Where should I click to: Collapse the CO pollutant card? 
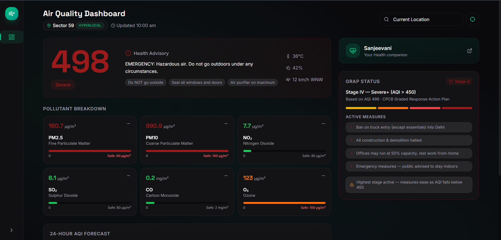226,176
